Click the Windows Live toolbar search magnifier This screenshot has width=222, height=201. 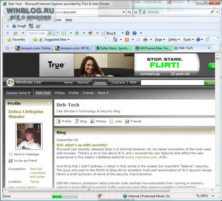[x=50, y=33]
